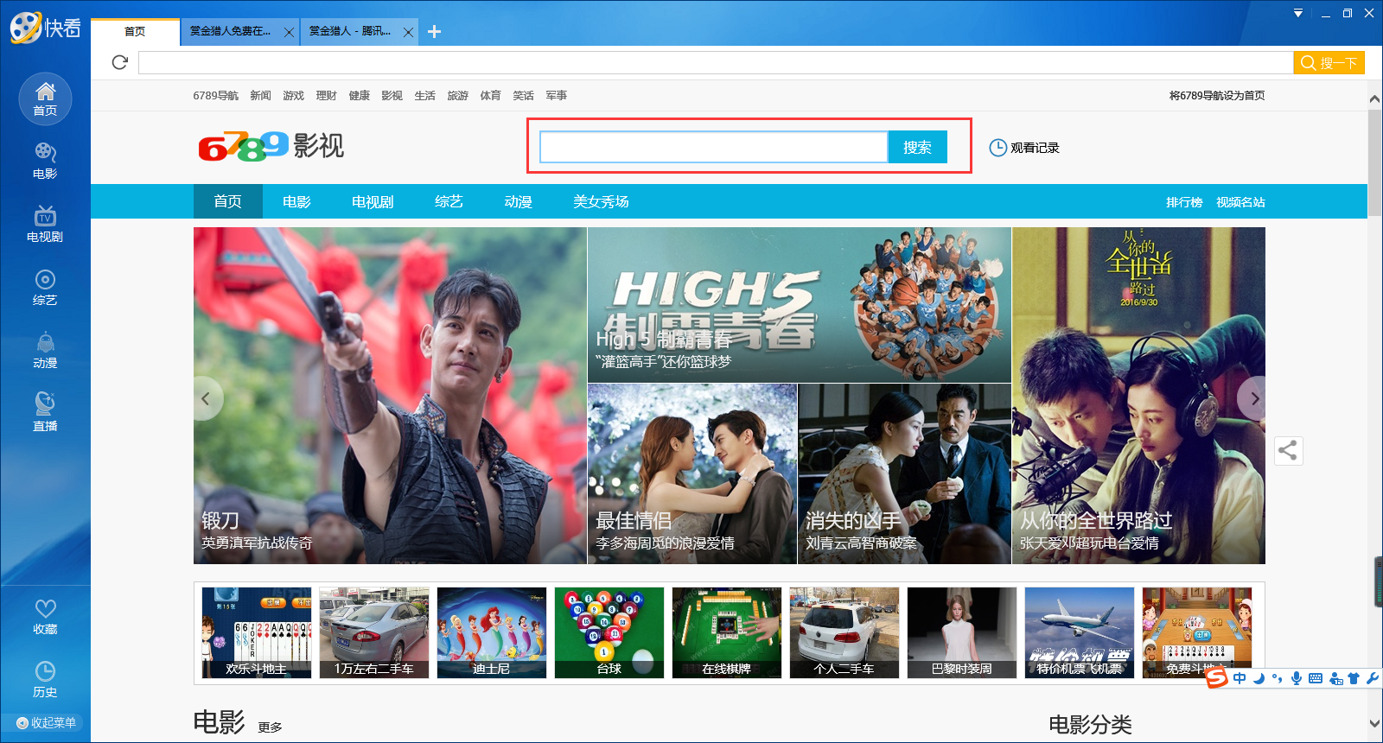
Task: Go to 综艺 in the sidebar
Action: point(45,288)
